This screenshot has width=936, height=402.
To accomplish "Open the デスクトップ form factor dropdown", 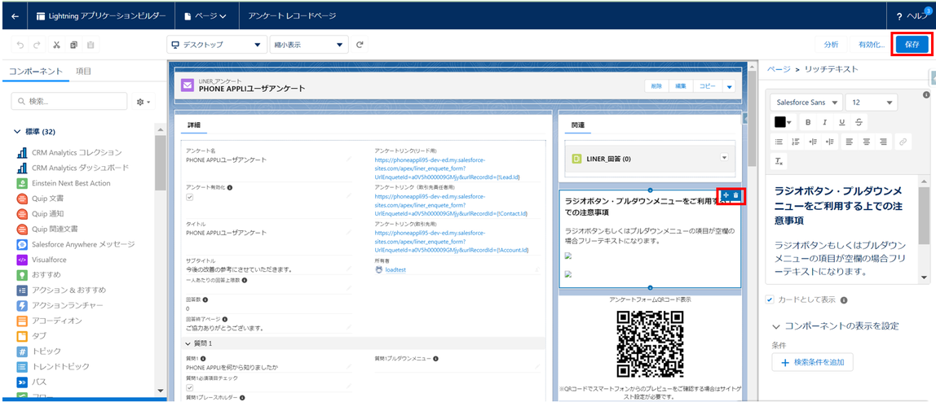I will [x=215, y=45].
